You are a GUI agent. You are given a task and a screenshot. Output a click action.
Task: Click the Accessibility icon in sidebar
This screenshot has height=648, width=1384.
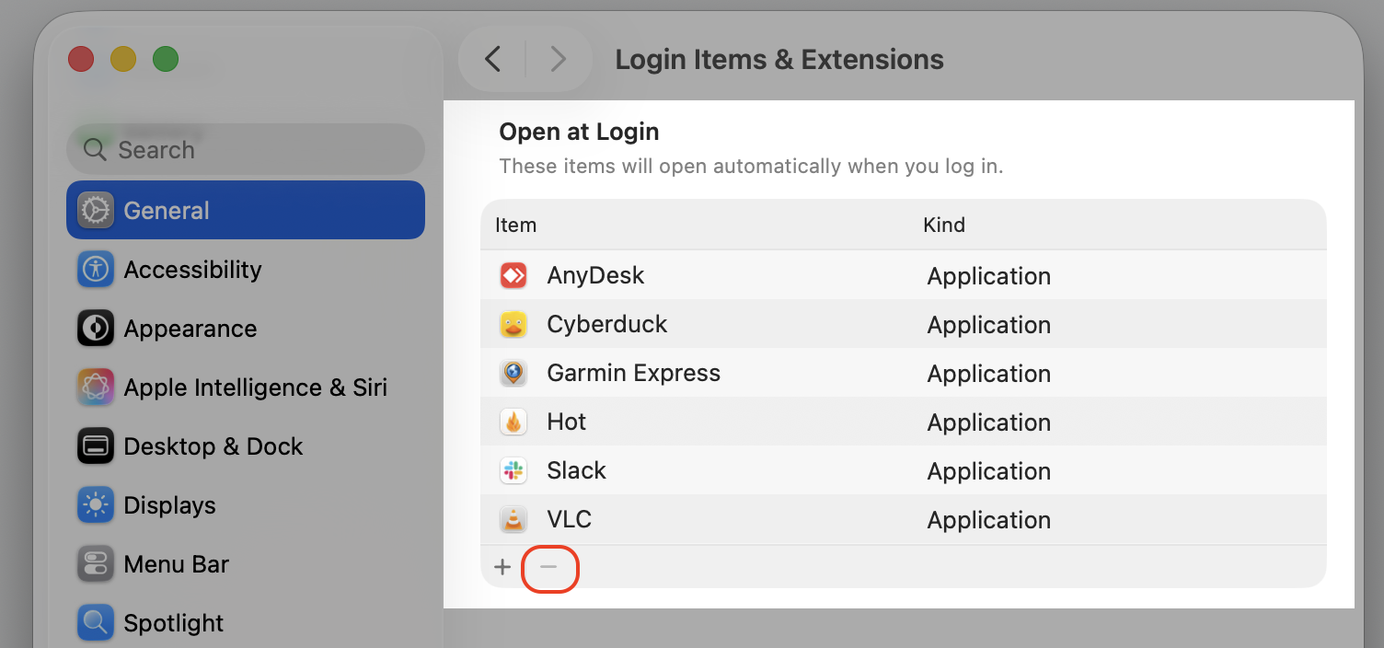point(96,269)
